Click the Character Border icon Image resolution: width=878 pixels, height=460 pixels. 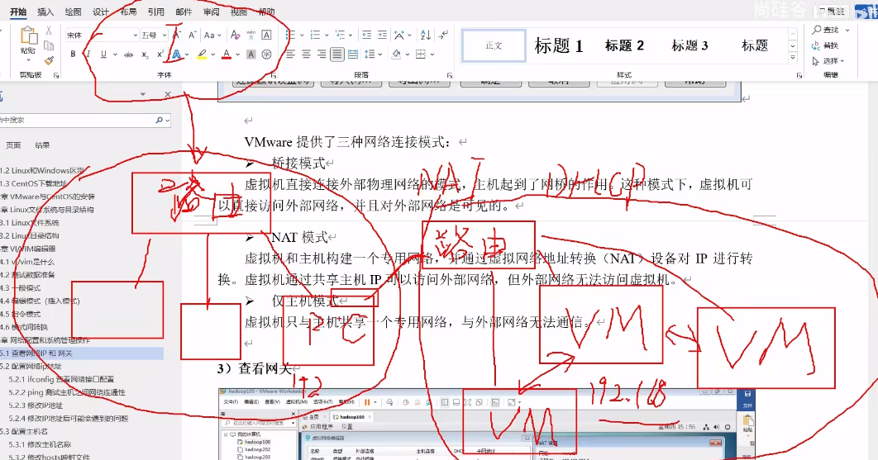point(266,35)
